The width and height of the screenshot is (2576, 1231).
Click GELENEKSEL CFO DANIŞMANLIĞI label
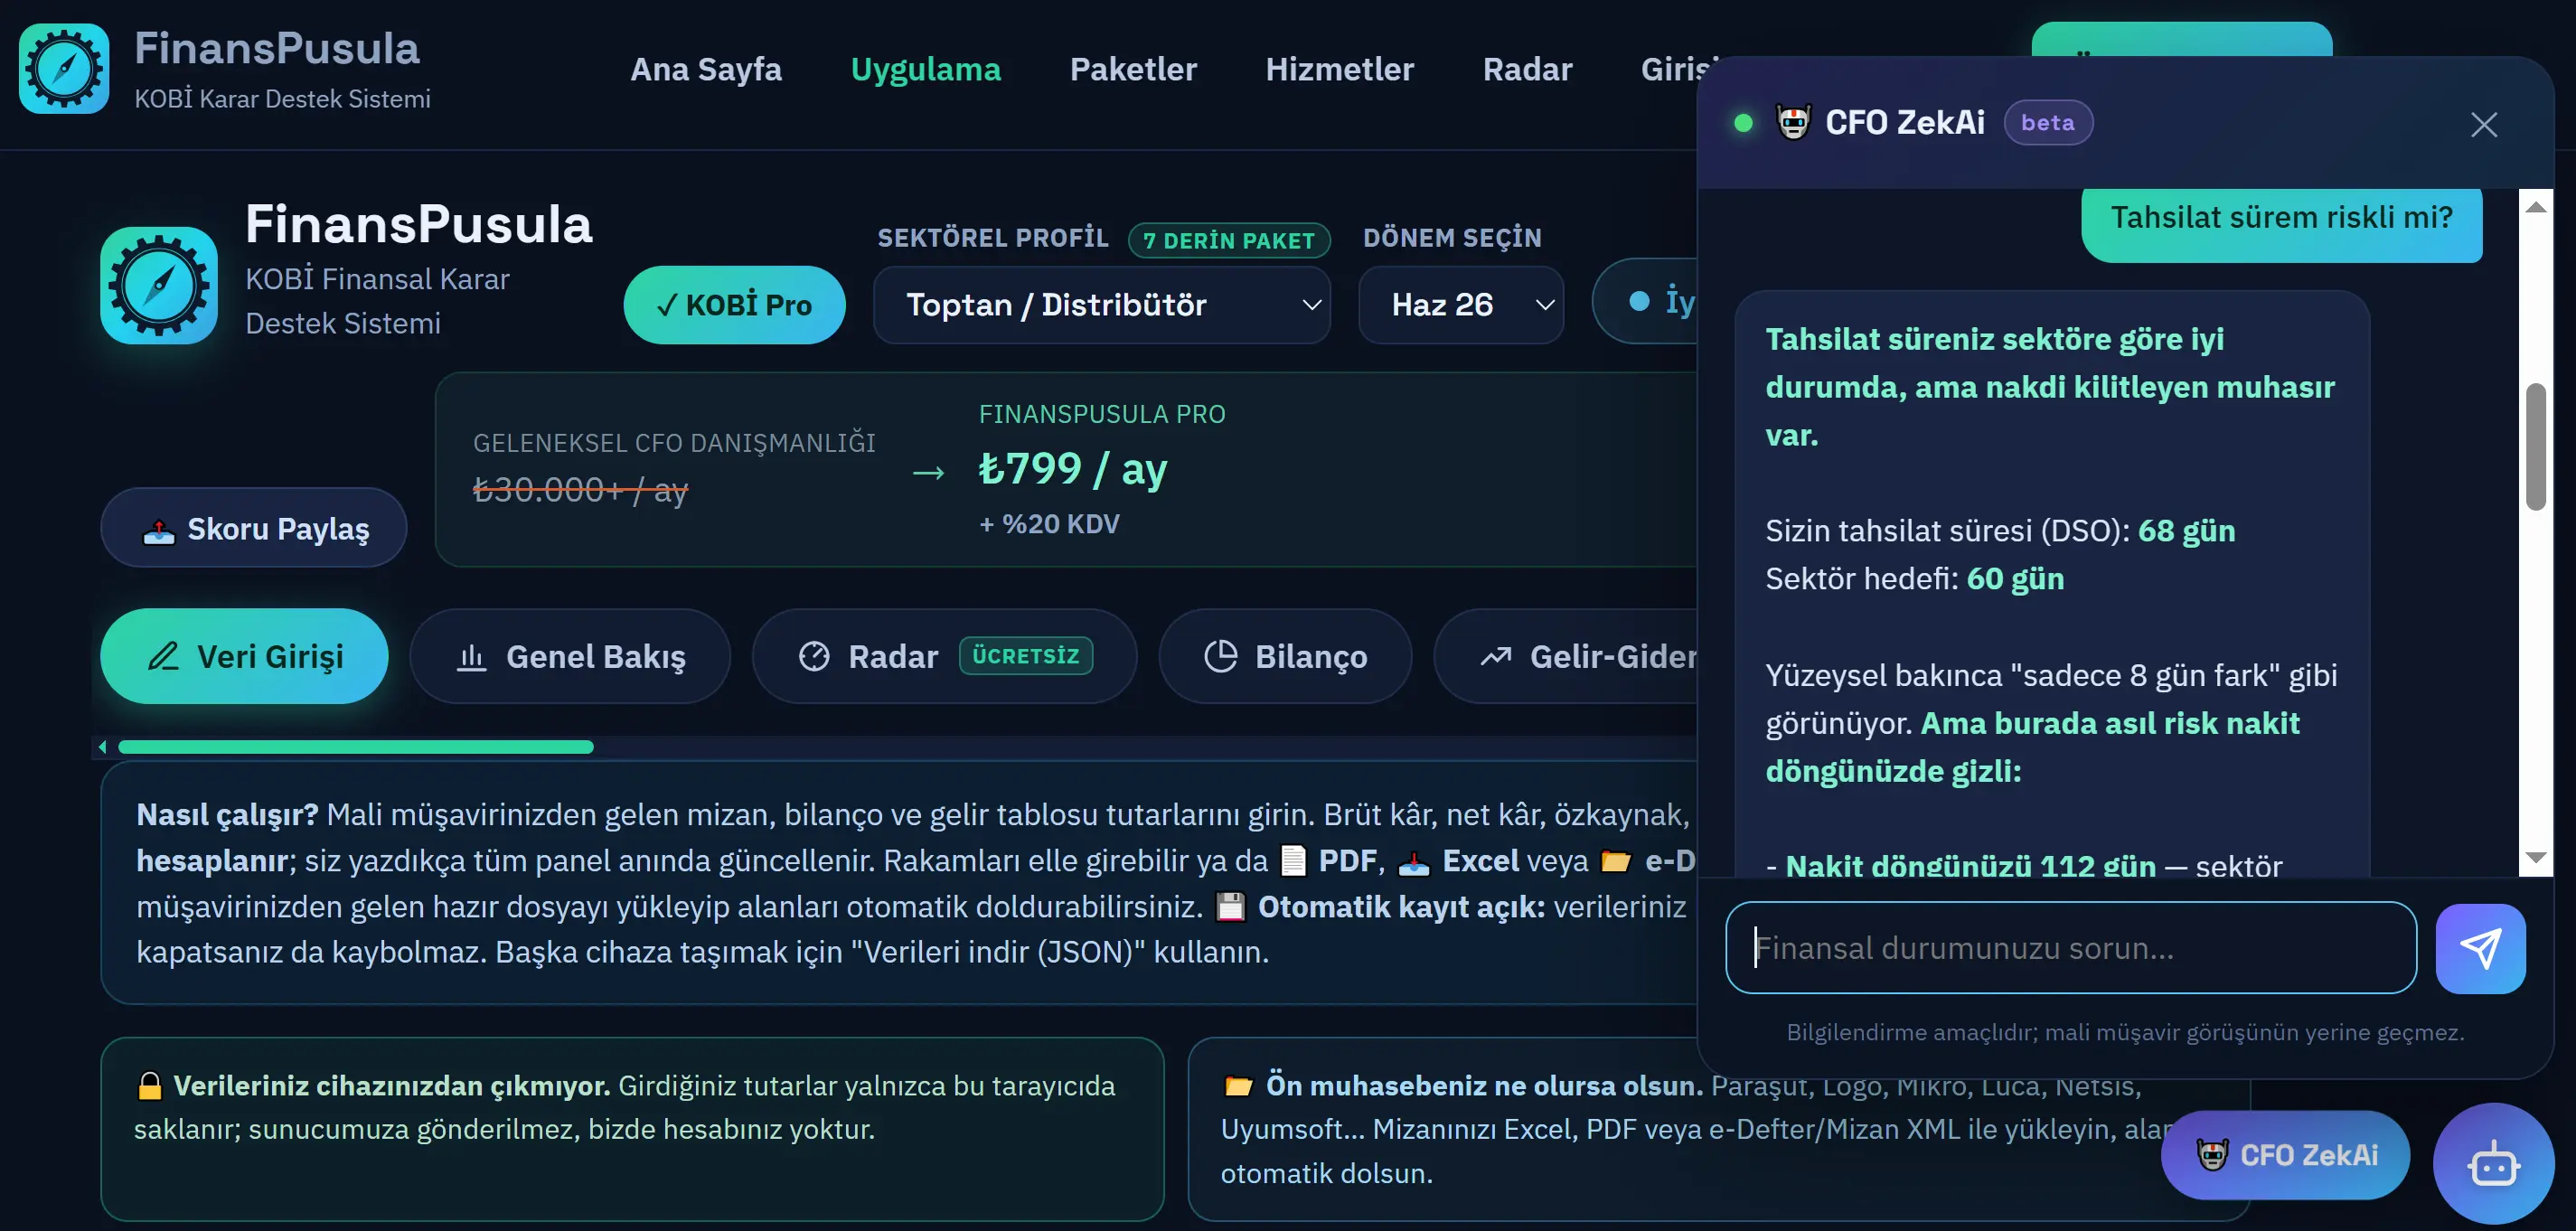coord(674,443)
